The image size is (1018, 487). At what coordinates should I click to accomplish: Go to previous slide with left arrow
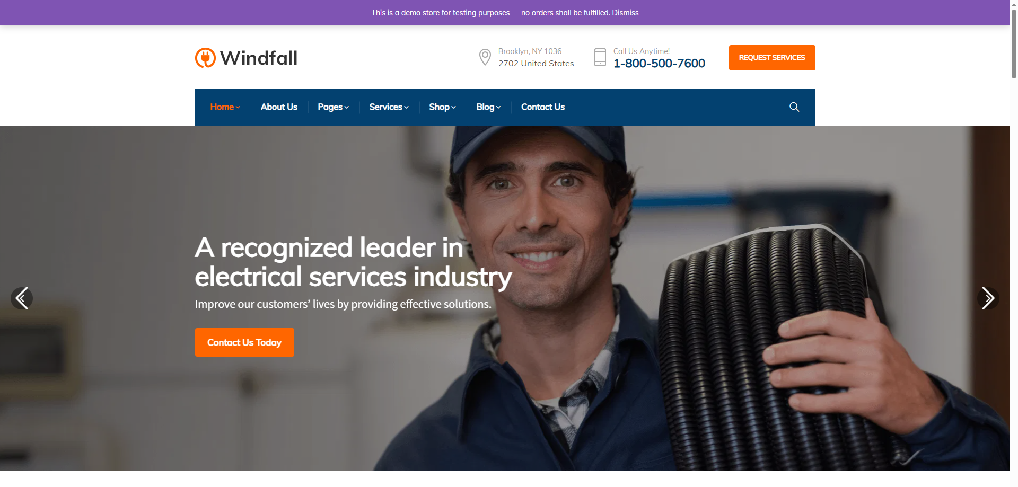click(x=22, y=298)
